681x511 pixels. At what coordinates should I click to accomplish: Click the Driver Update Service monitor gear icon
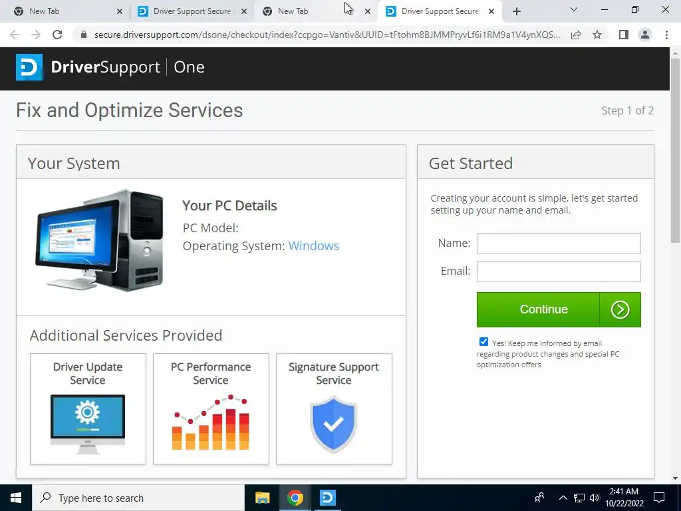(x=88, y=424)
